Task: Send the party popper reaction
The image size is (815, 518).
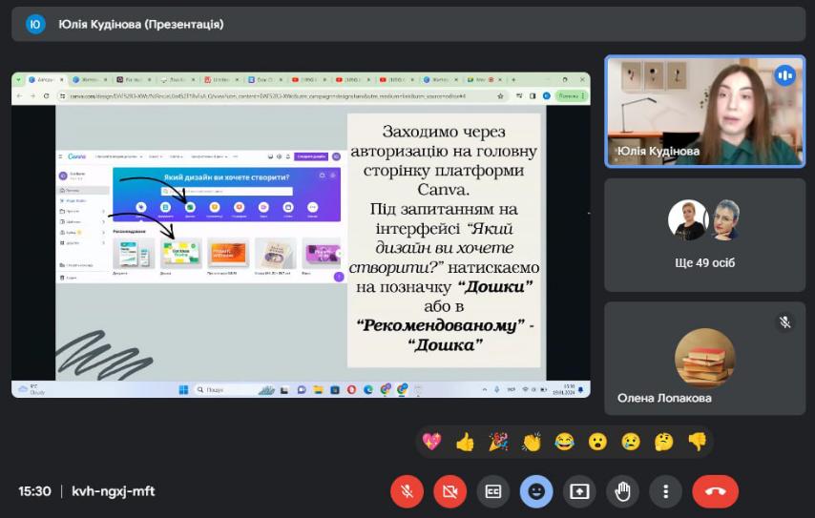Action: pyautogui.click(x=498, y=441)
